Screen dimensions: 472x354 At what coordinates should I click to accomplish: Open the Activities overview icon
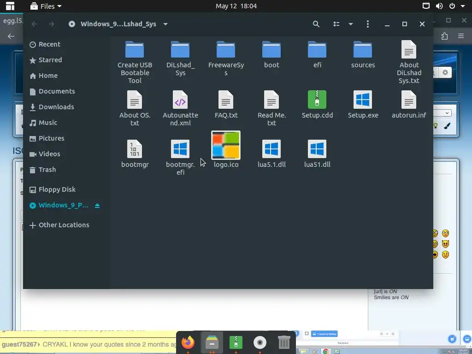click(10, 6)
